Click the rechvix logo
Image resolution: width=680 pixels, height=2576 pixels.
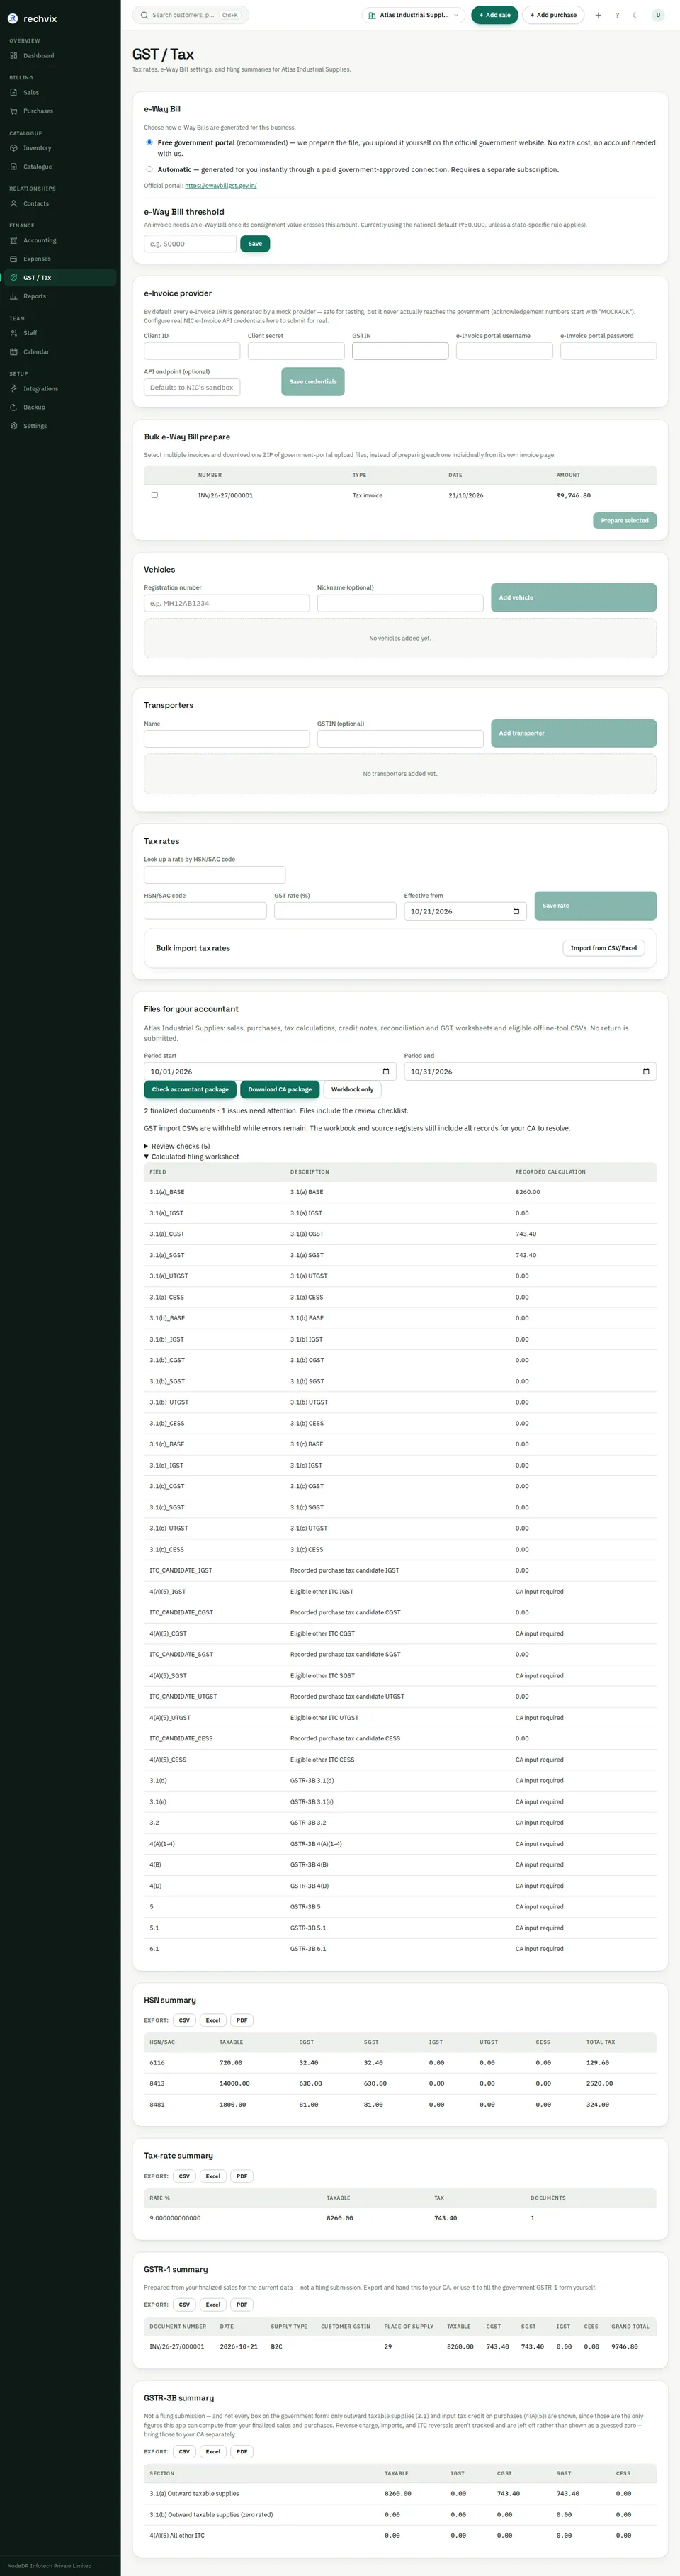tap(33, 18)
